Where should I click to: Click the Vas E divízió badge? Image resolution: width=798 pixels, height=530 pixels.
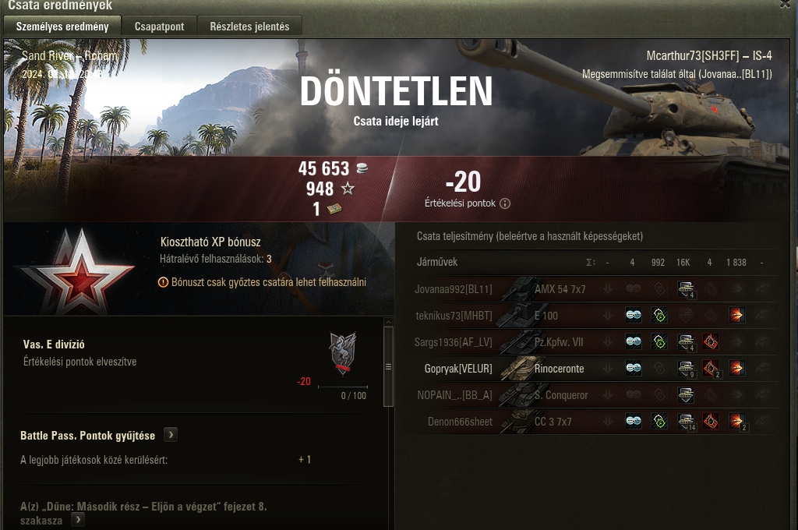343,353
